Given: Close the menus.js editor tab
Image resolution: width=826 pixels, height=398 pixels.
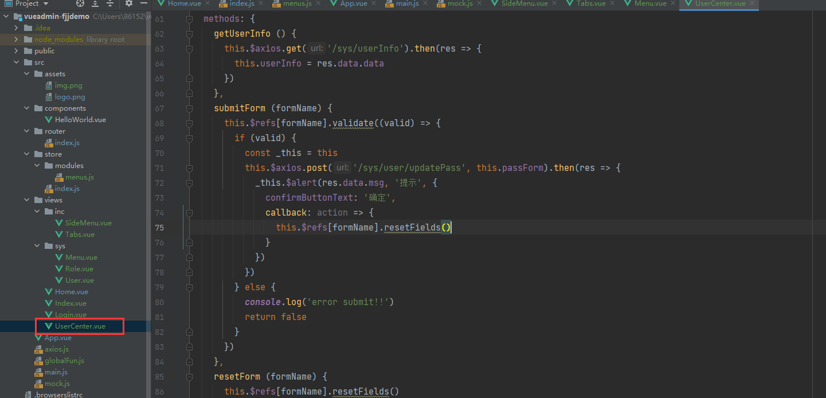Looking at the screenshot, I should [319, 3].
